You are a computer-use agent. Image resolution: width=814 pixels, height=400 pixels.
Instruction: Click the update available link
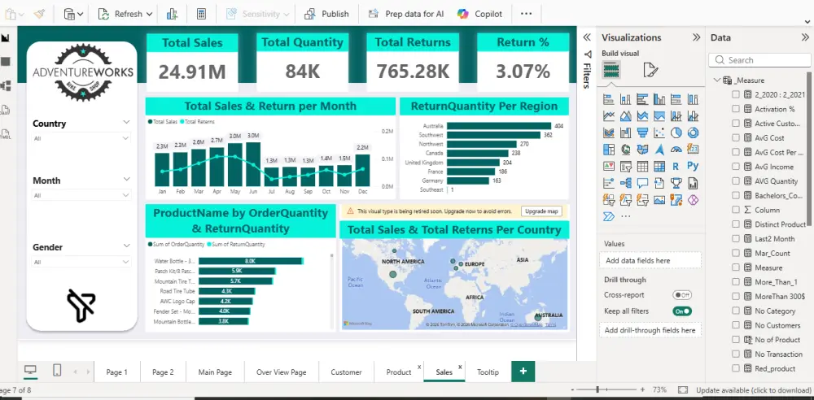click(753, 389)
